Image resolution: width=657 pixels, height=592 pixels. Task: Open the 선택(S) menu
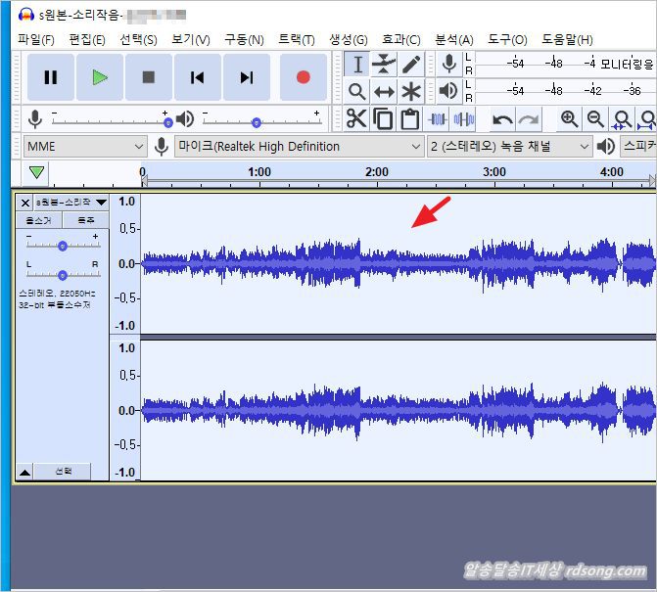(138, 40)
